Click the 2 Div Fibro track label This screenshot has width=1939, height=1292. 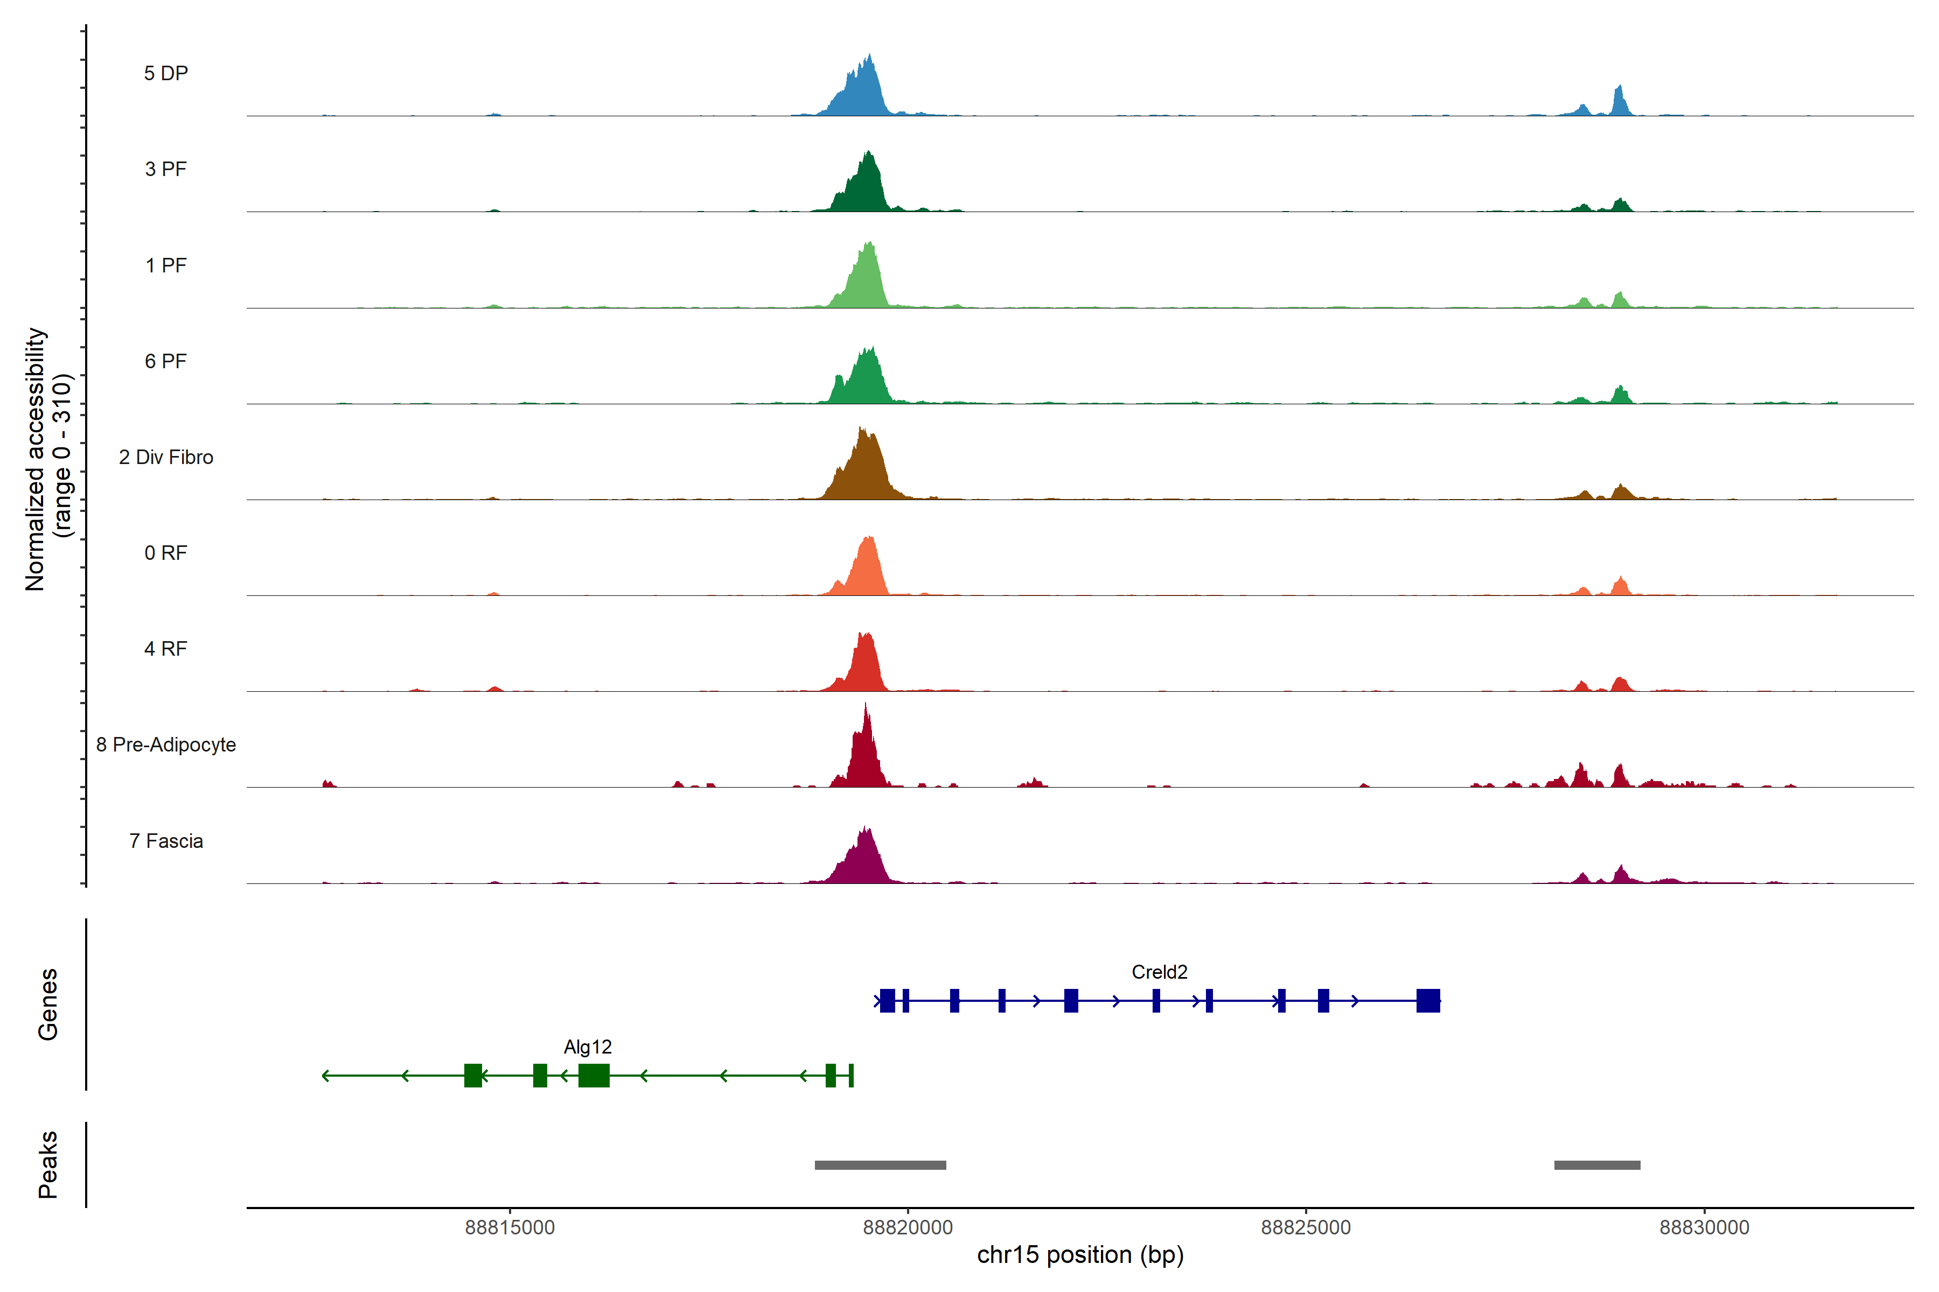tap(166, 457)
